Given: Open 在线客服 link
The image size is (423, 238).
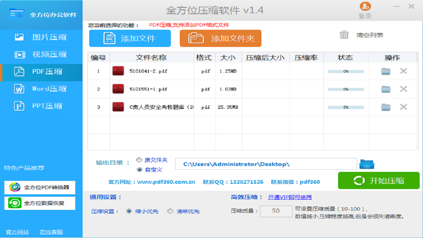Looking at the screenshot, I should click(x=51, y=232).
